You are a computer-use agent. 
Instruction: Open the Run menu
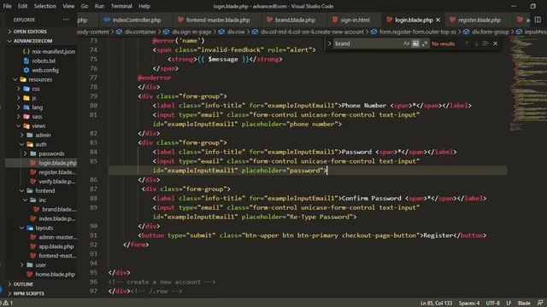pos(99,6)
